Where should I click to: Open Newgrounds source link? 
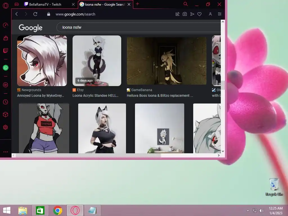click(29, 90)
